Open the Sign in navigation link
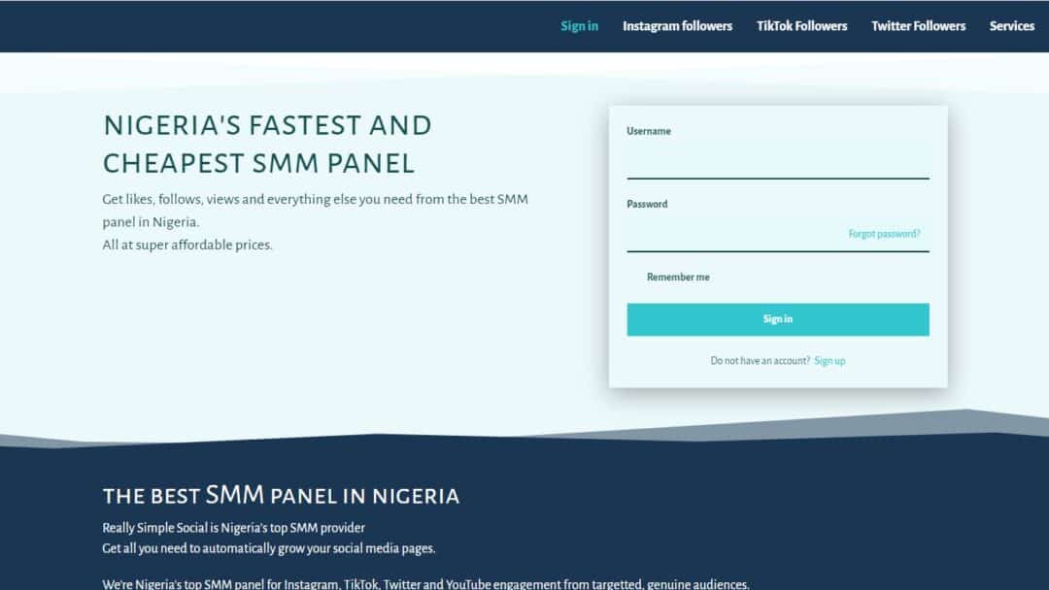This screenshot has height=590, width=1049. (579, 26)
